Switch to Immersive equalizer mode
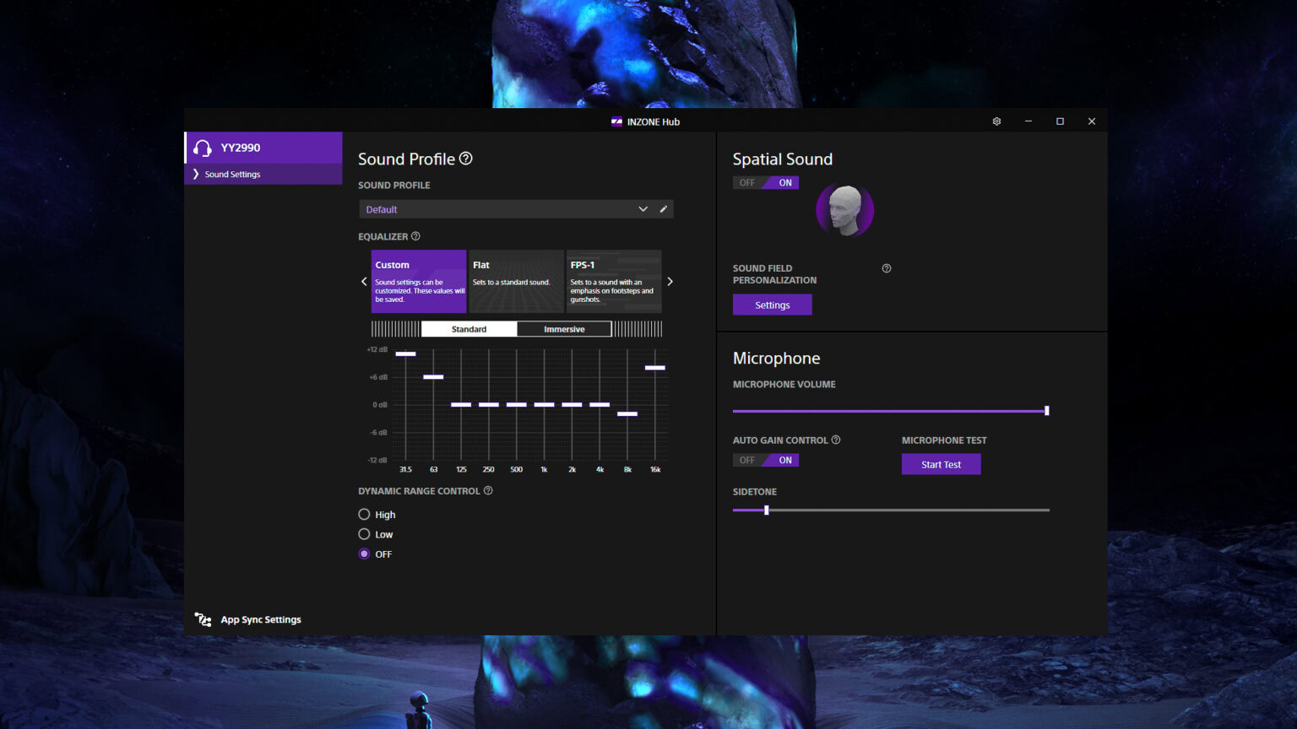This screenshot has width=1297, height=729. (564, 329)
